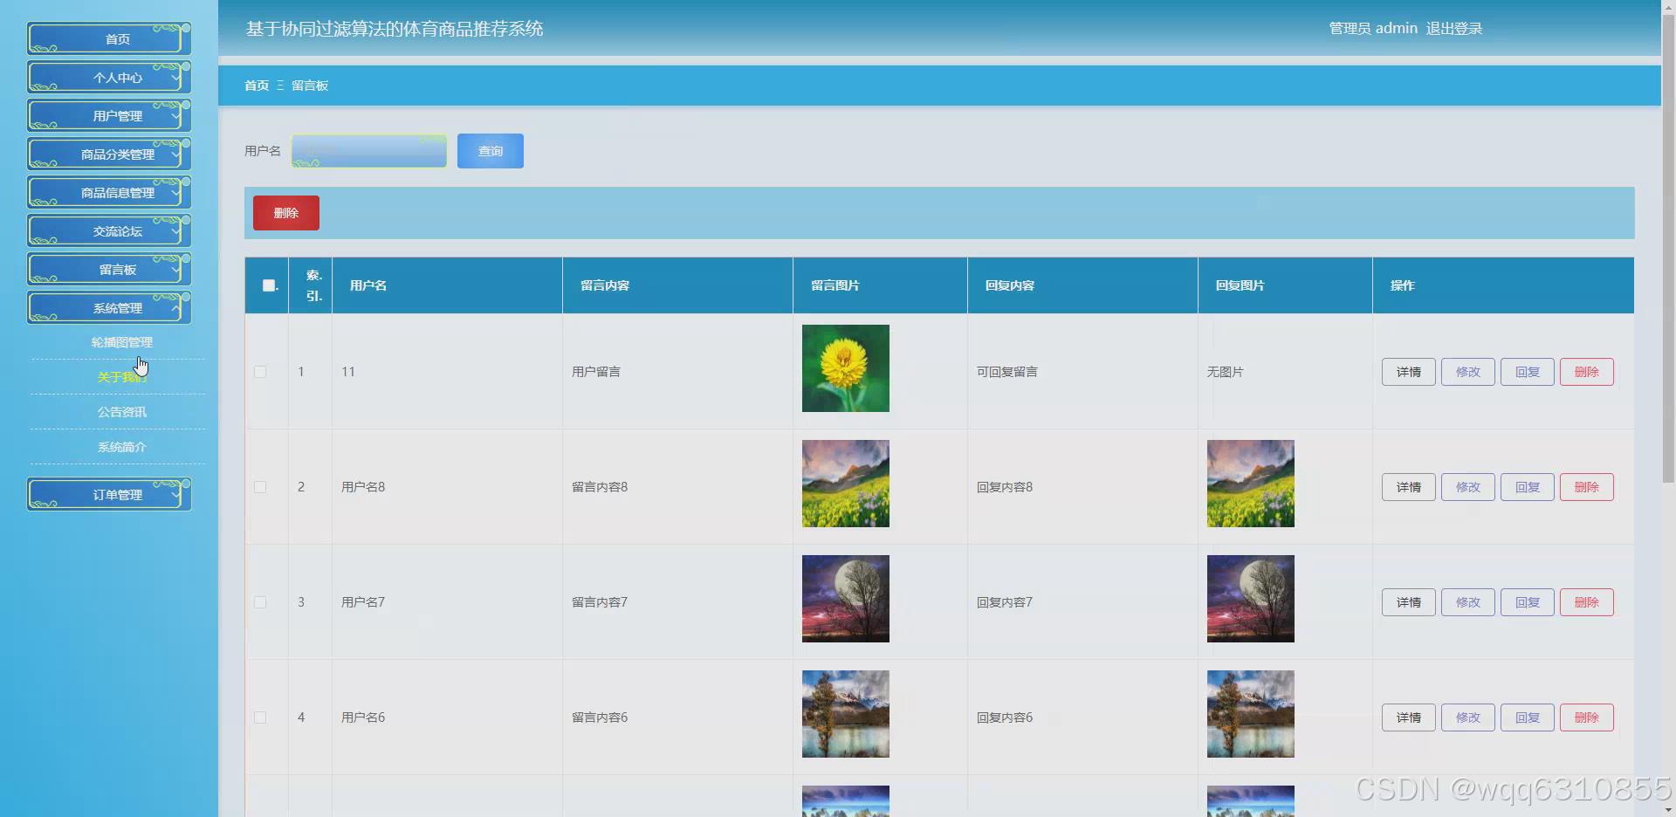This screenshot has width=1676, height=817.
Task: Click the red 删除 batch delete button
Action: [x=286, y=213]
